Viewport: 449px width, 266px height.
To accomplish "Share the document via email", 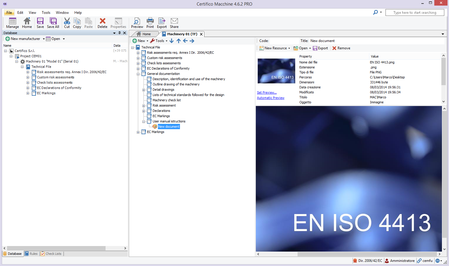I will tap(174, 23).
